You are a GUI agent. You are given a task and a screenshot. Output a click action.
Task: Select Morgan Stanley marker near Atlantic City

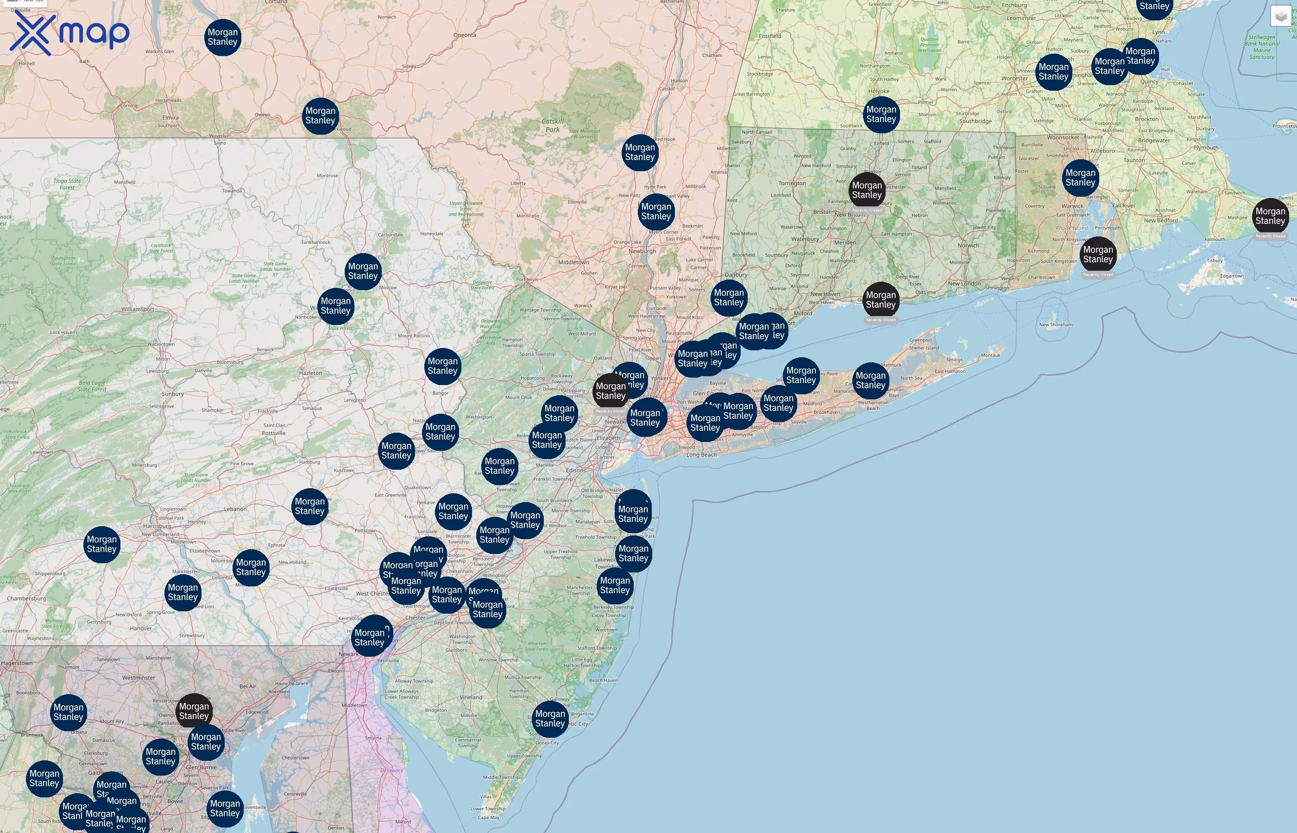coord(550,720)
